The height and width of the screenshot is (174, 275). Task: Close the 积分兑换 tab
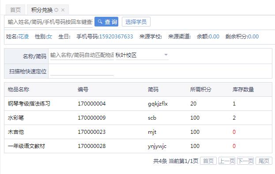click(x=63, y=10)
